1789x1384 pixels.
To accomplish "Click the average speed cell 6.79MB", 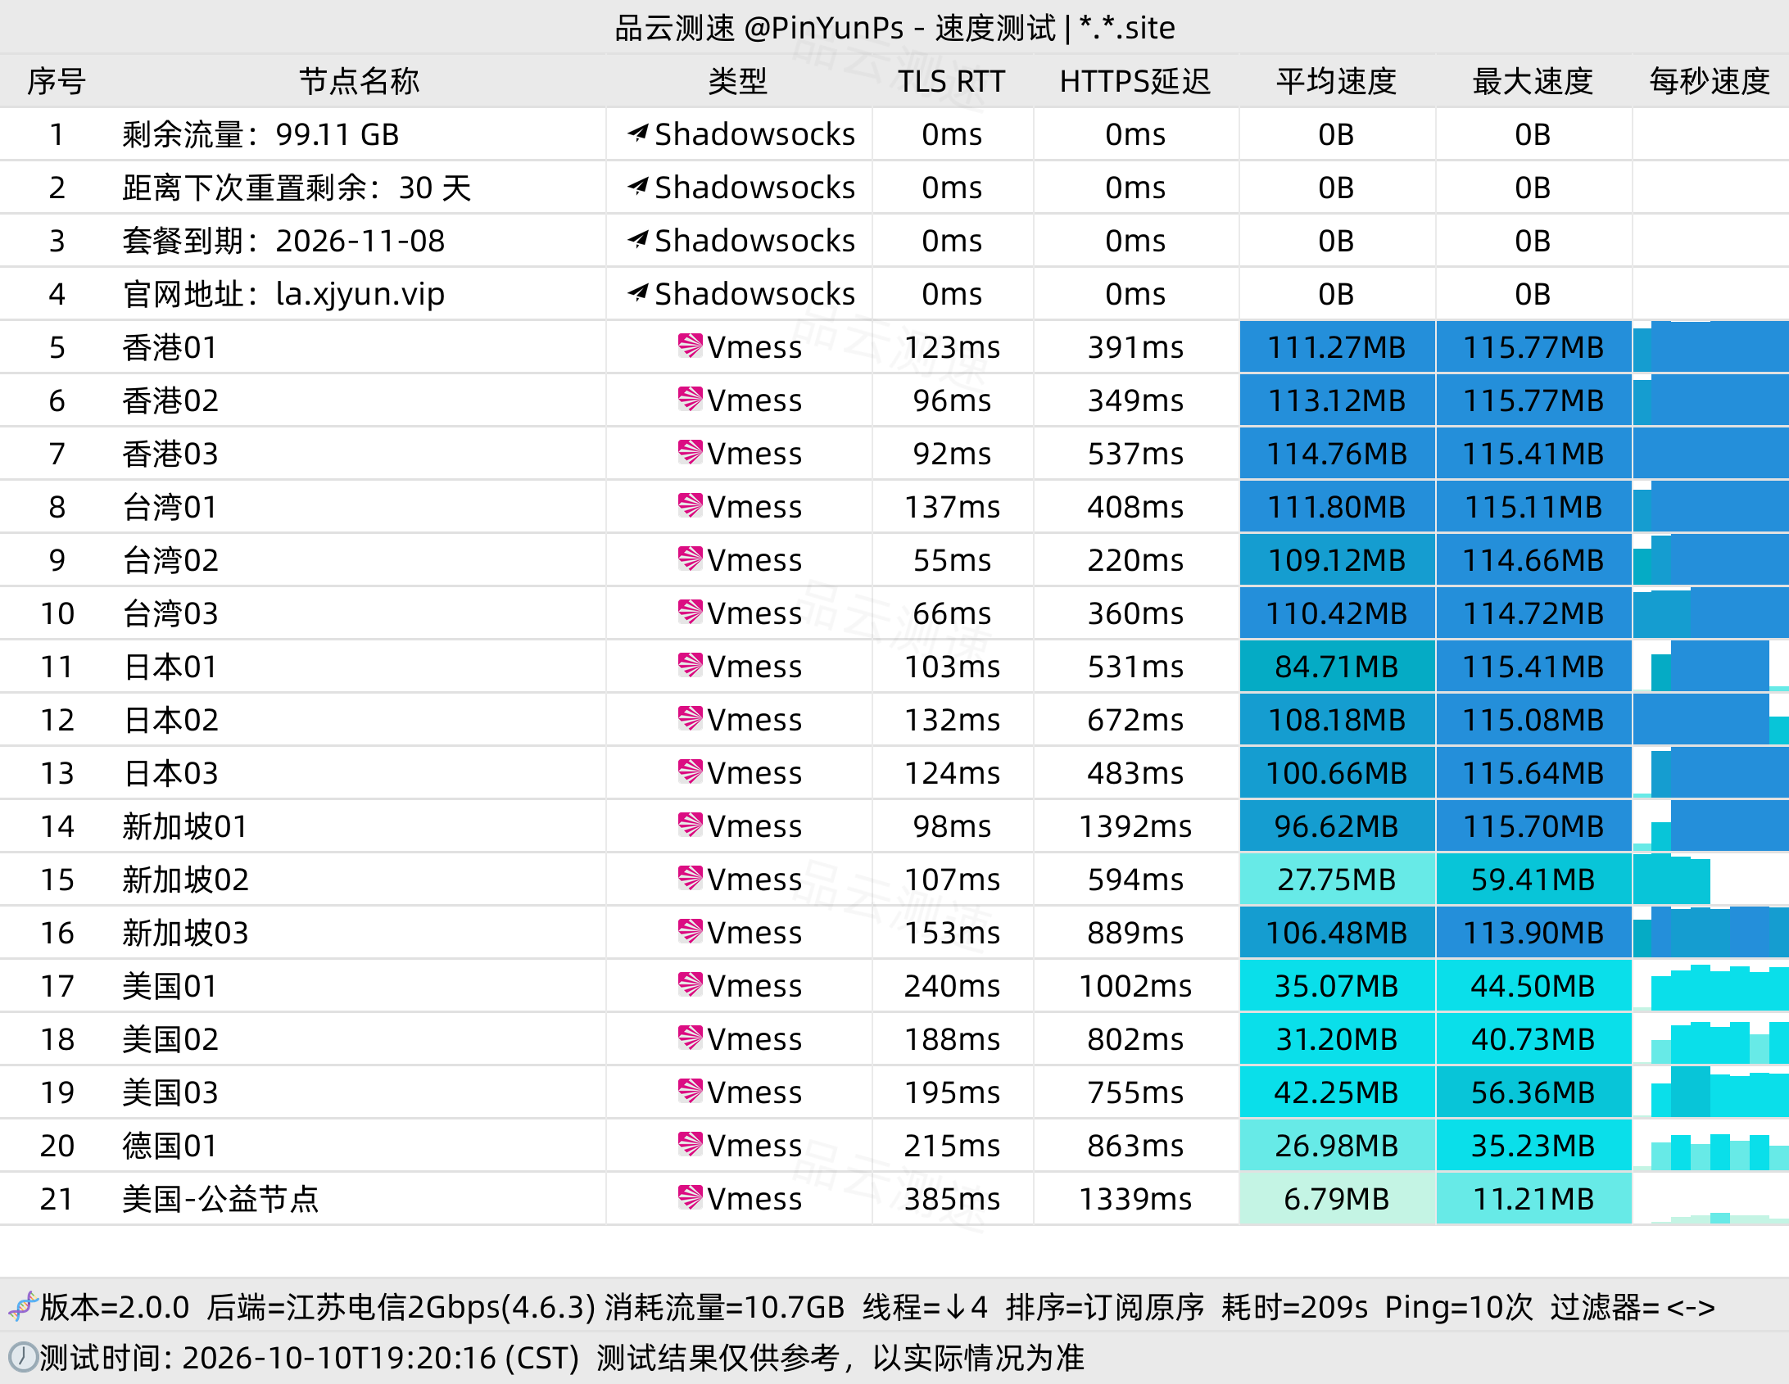I will click(1338, 1199).
